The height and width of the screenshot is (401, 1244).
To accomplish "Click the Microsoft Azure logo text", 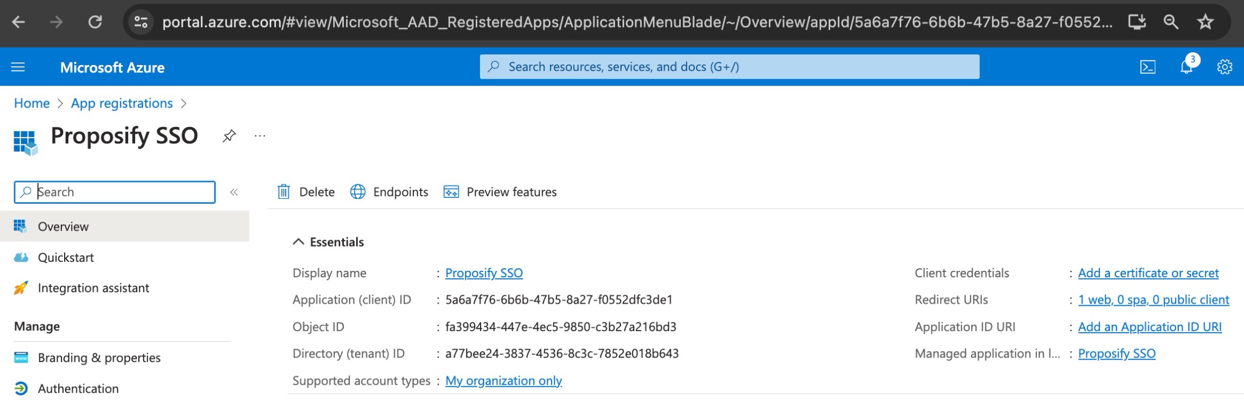I will tap(112, 67).
